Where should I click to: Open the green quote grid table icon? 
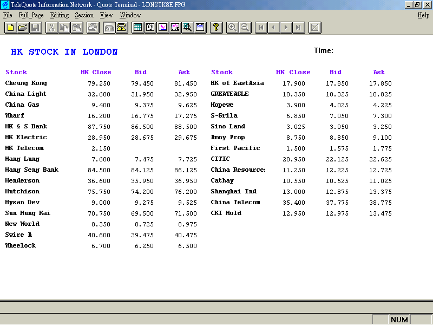tap(137, 28)
